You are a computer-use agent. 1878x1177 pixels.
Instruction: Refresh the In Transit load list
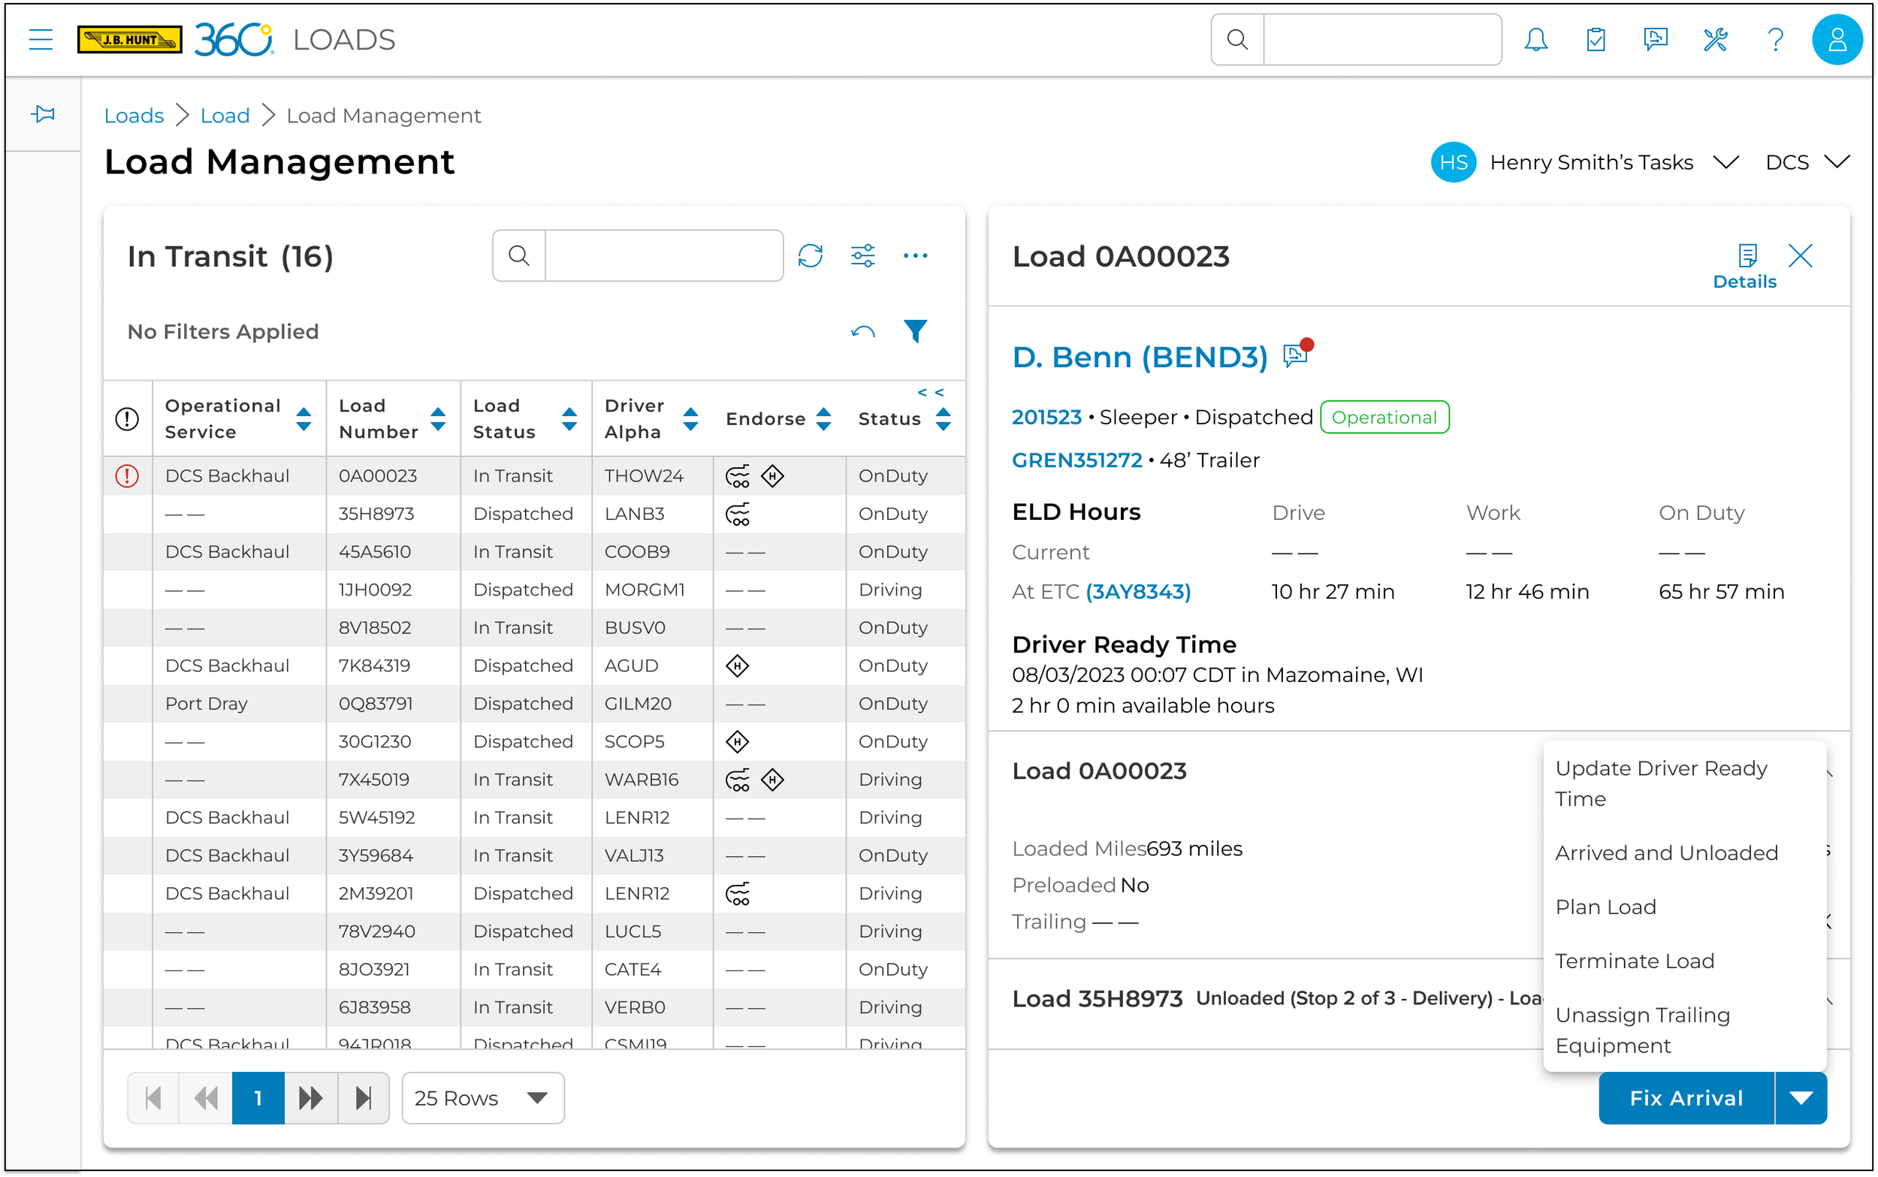pos(811,255)
